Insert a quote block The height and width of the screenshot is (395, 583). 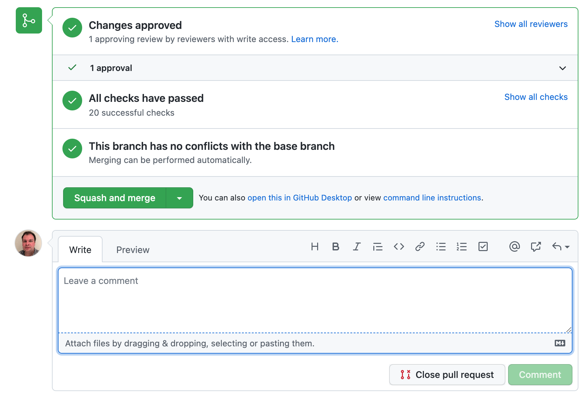click(x=378, y=246)
